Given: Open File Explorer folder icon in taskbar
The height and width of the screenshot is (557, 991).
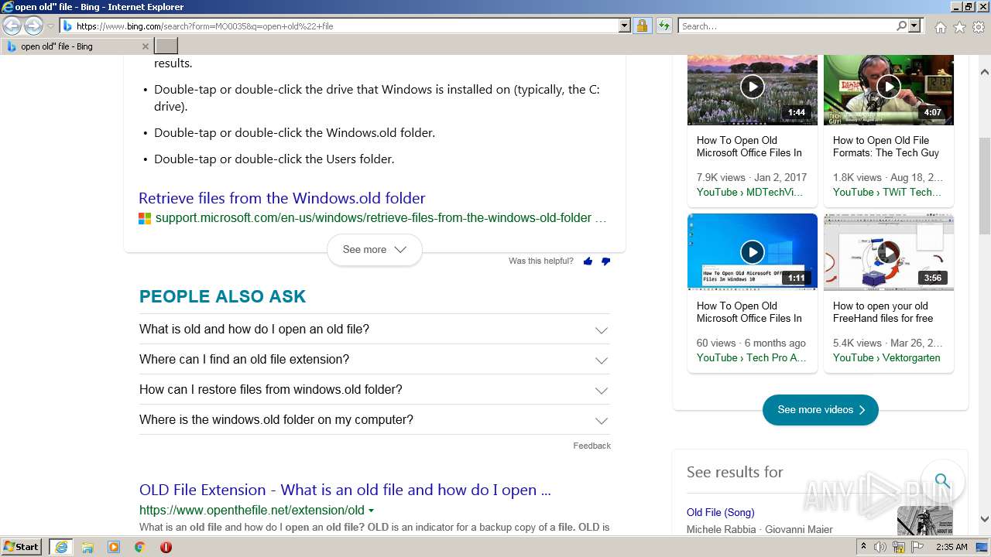Looking at the screenshot, I should (87, 547).
